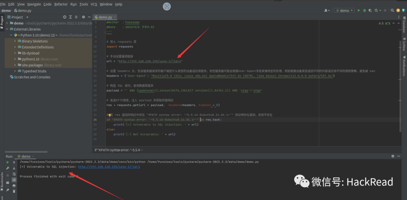The height and width of the screenshot is (200, 407).
Task: Click Collapse All in Project panel
Action: click(76, 17)
